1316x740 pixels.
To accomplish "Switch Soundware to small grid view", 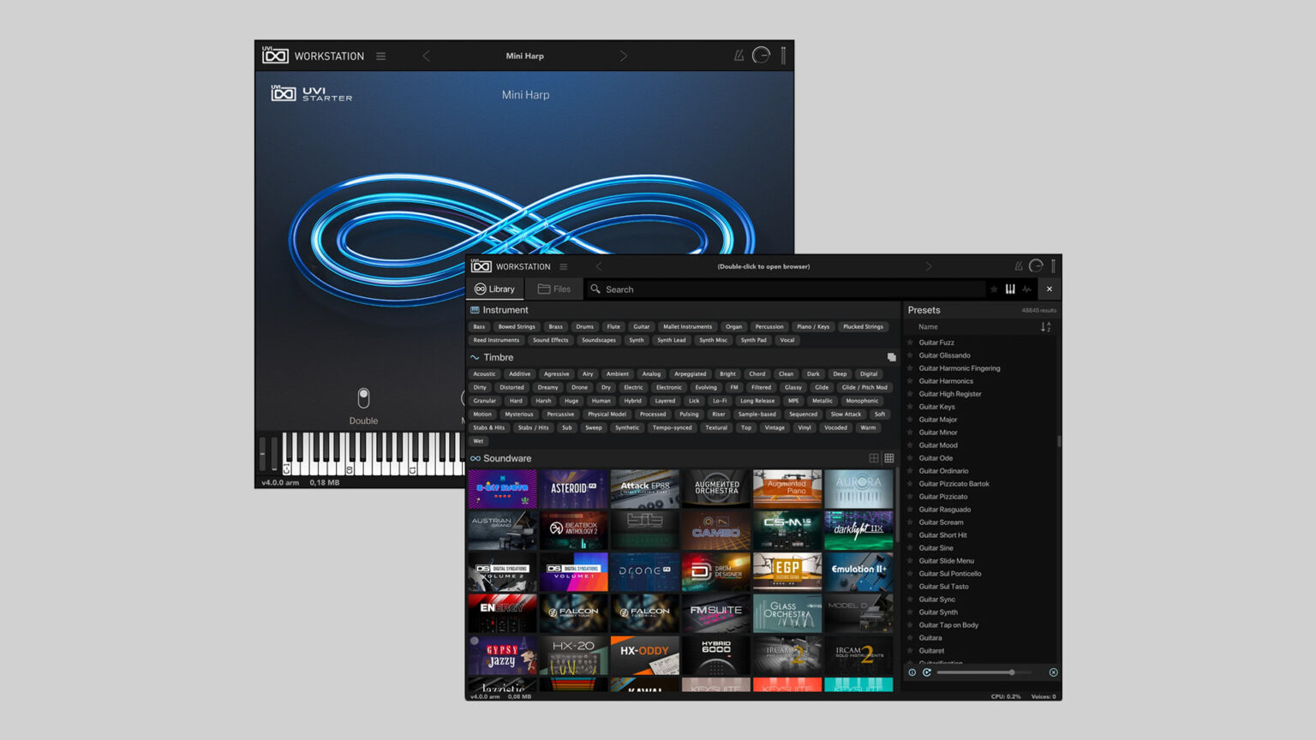I will 889,458.
